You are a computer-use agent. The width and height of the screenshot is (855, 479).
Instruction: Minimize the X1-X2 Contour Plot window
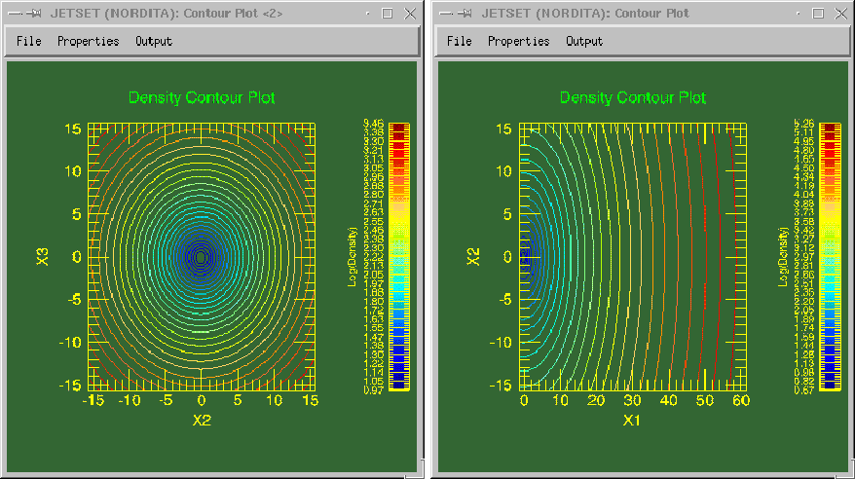click(799, 14)
